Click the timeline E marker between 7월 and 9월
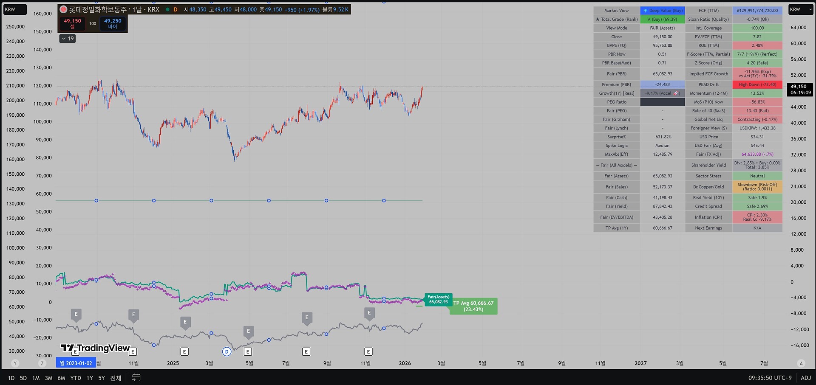 pyautogui.click(x=306, y=351)
